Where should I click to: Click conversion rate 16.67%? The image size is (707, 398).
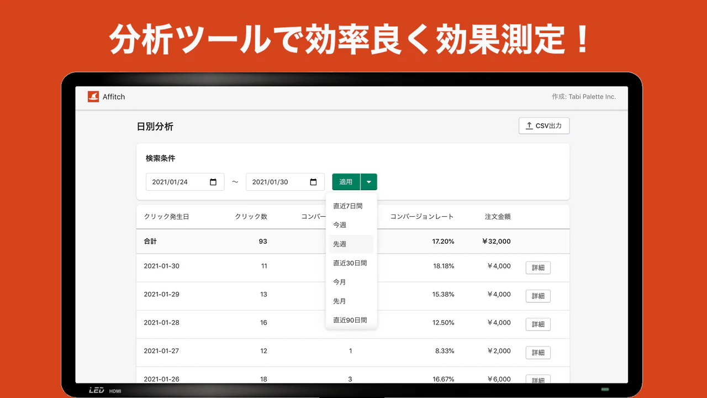pyautogui.click(x=444, y=379)
